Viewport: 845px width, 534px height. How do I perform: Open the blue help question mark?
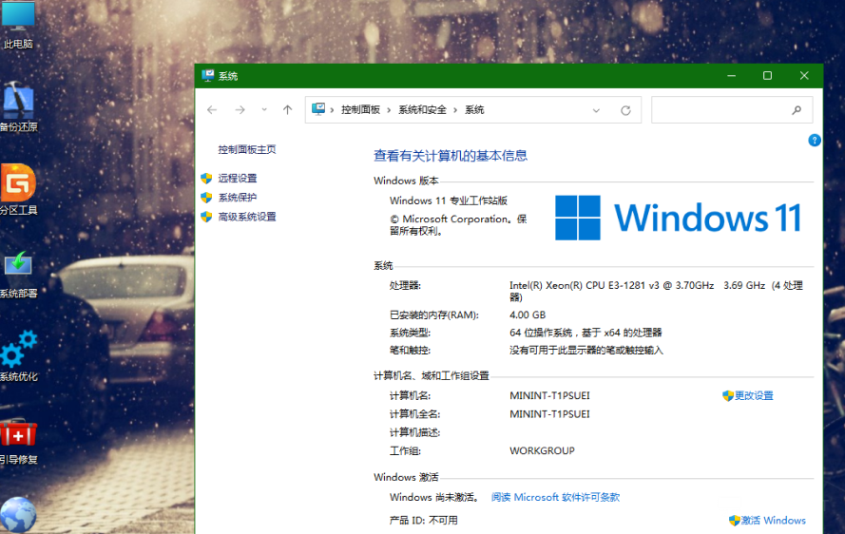point(815,141)
